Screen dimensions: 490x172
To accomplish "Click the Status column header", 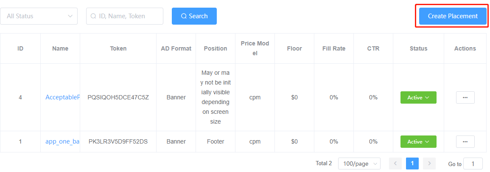I will pyautogui.click(x=418, y=48).
